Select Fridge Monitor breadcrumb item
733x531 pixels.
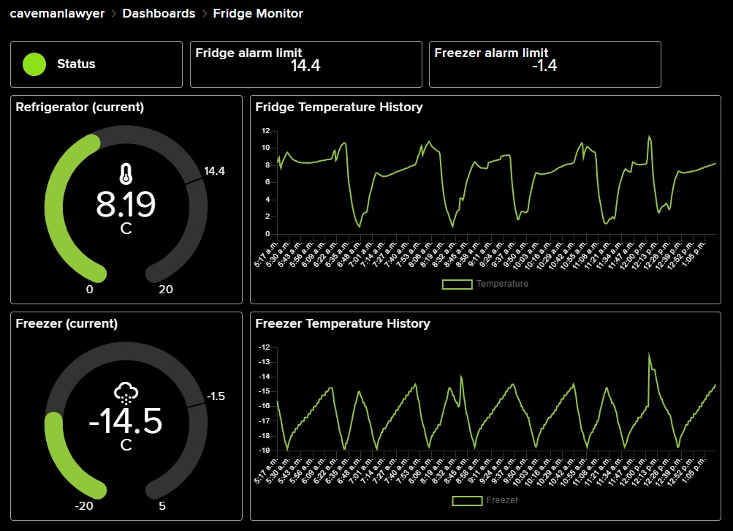click(258, 13)
